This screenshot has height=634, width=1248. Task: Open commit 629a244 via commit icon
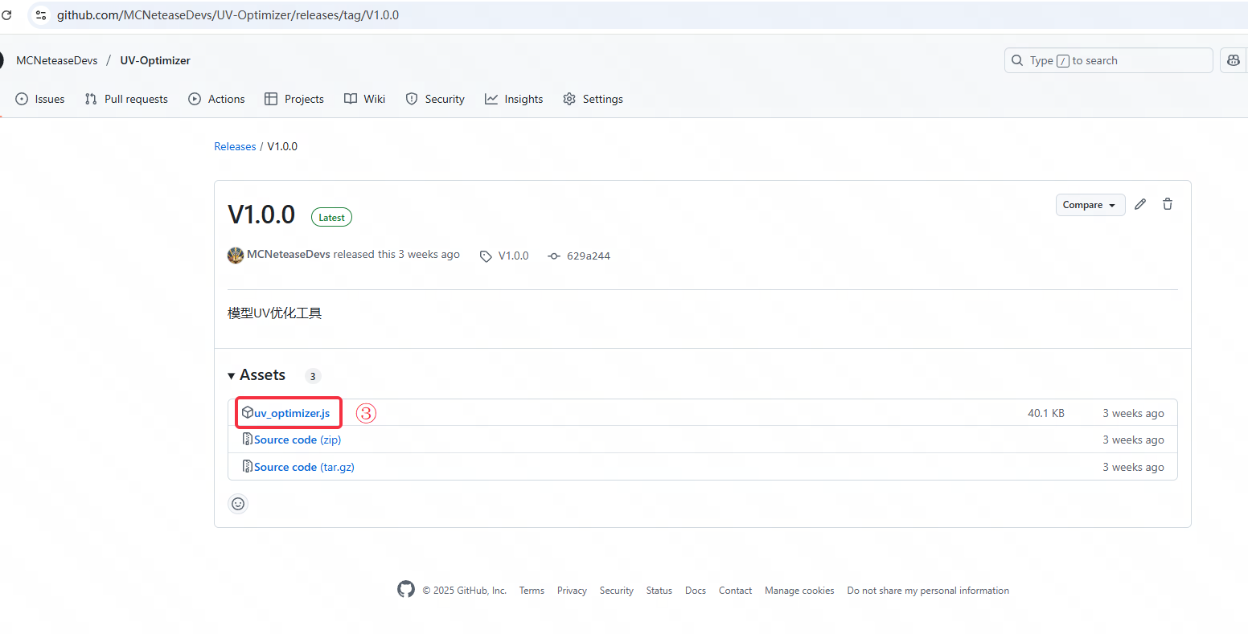pyautogui.click(x=553, y=256)
